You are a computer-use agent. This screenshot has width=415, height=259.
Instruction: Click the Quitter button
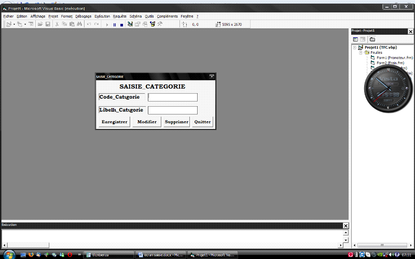(x=202, y=122)
